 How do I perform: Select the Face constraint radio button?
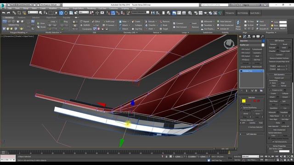pyautogui.click(x=270, y=86)
